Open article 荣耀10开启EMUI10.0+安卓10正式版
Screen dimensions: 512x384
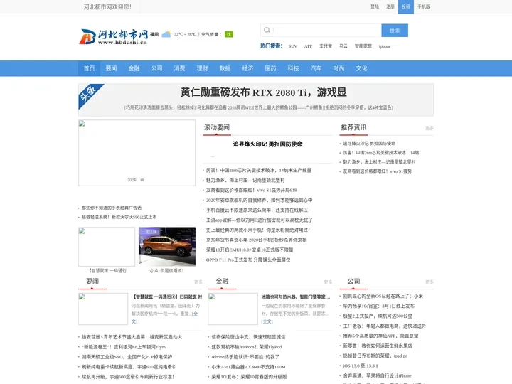tap(250, 250)
